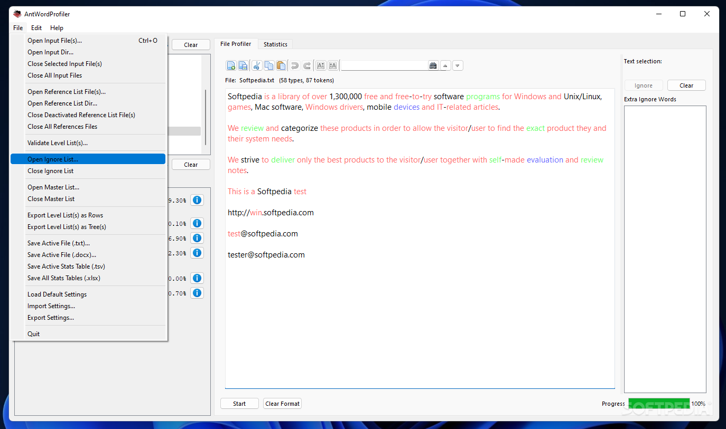726x429 pixels.
Task: Select Export Level List(s) as Rows
Action: click(88, 215)
